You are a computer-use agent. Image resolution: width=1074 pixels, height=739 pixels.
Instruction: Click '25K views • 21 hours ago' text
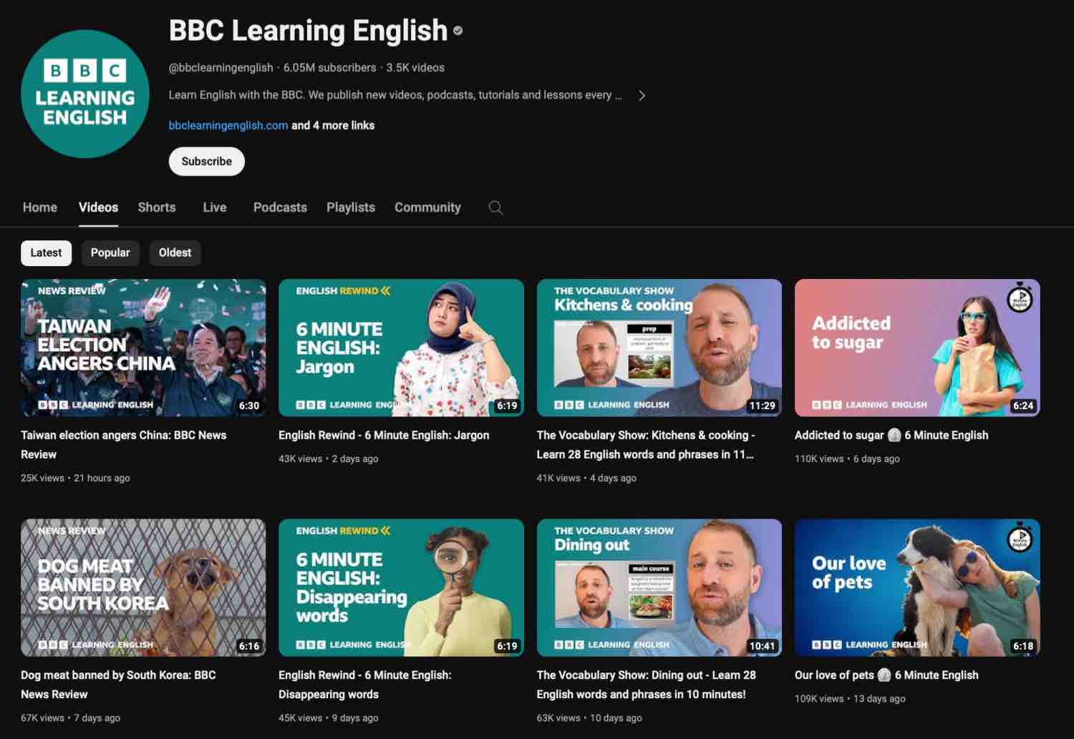tap(75, 478)
